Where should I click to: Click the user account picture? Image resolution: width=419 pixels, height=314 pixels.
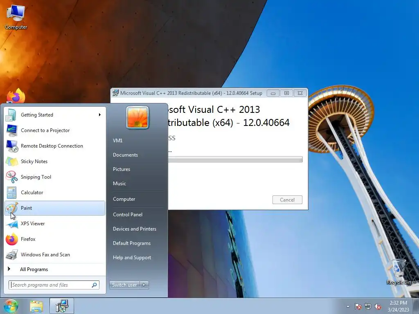point(137,117)
